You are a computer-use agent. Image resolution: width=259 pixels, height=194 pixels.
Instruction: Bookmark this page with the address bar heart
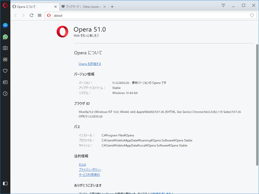pyautogui.click(x=252, y=15)
